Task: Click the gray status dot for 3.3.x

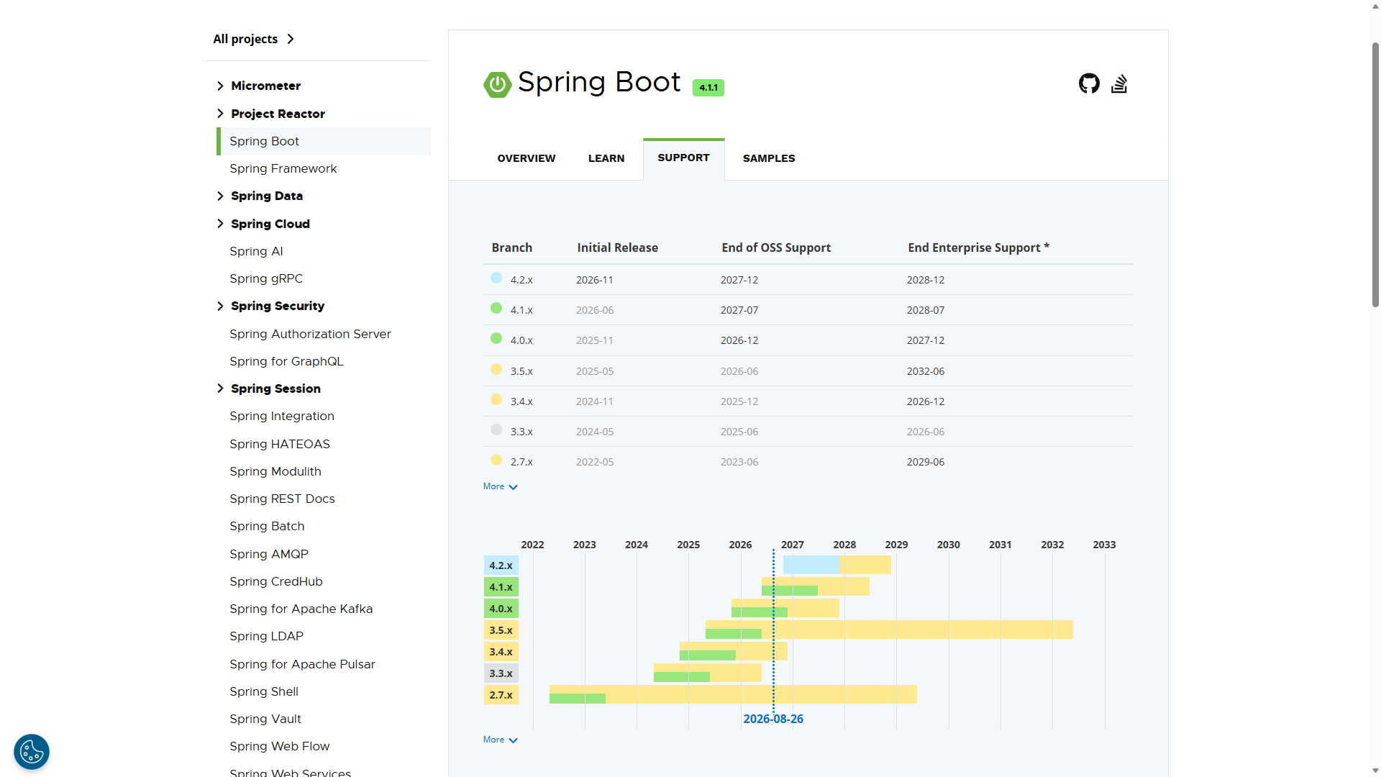Action: click(496, 430)
